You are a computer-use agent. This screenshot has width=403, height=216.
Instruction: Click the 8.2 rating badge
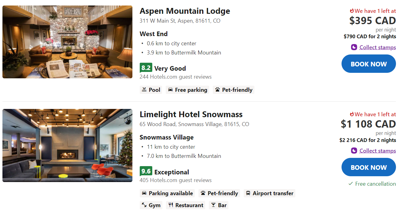pos(146,68)
